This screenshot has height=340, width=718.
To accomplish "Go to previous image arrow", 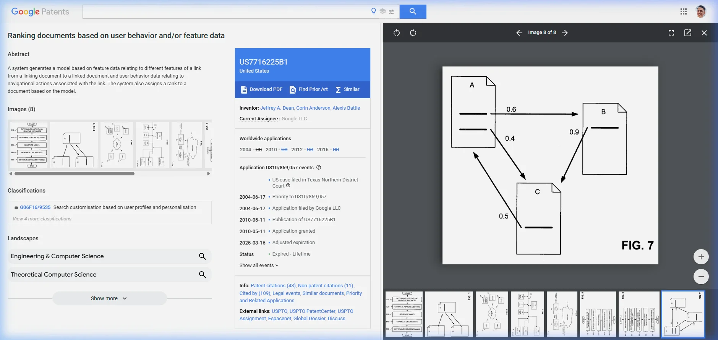I will (x=519, y=33).
